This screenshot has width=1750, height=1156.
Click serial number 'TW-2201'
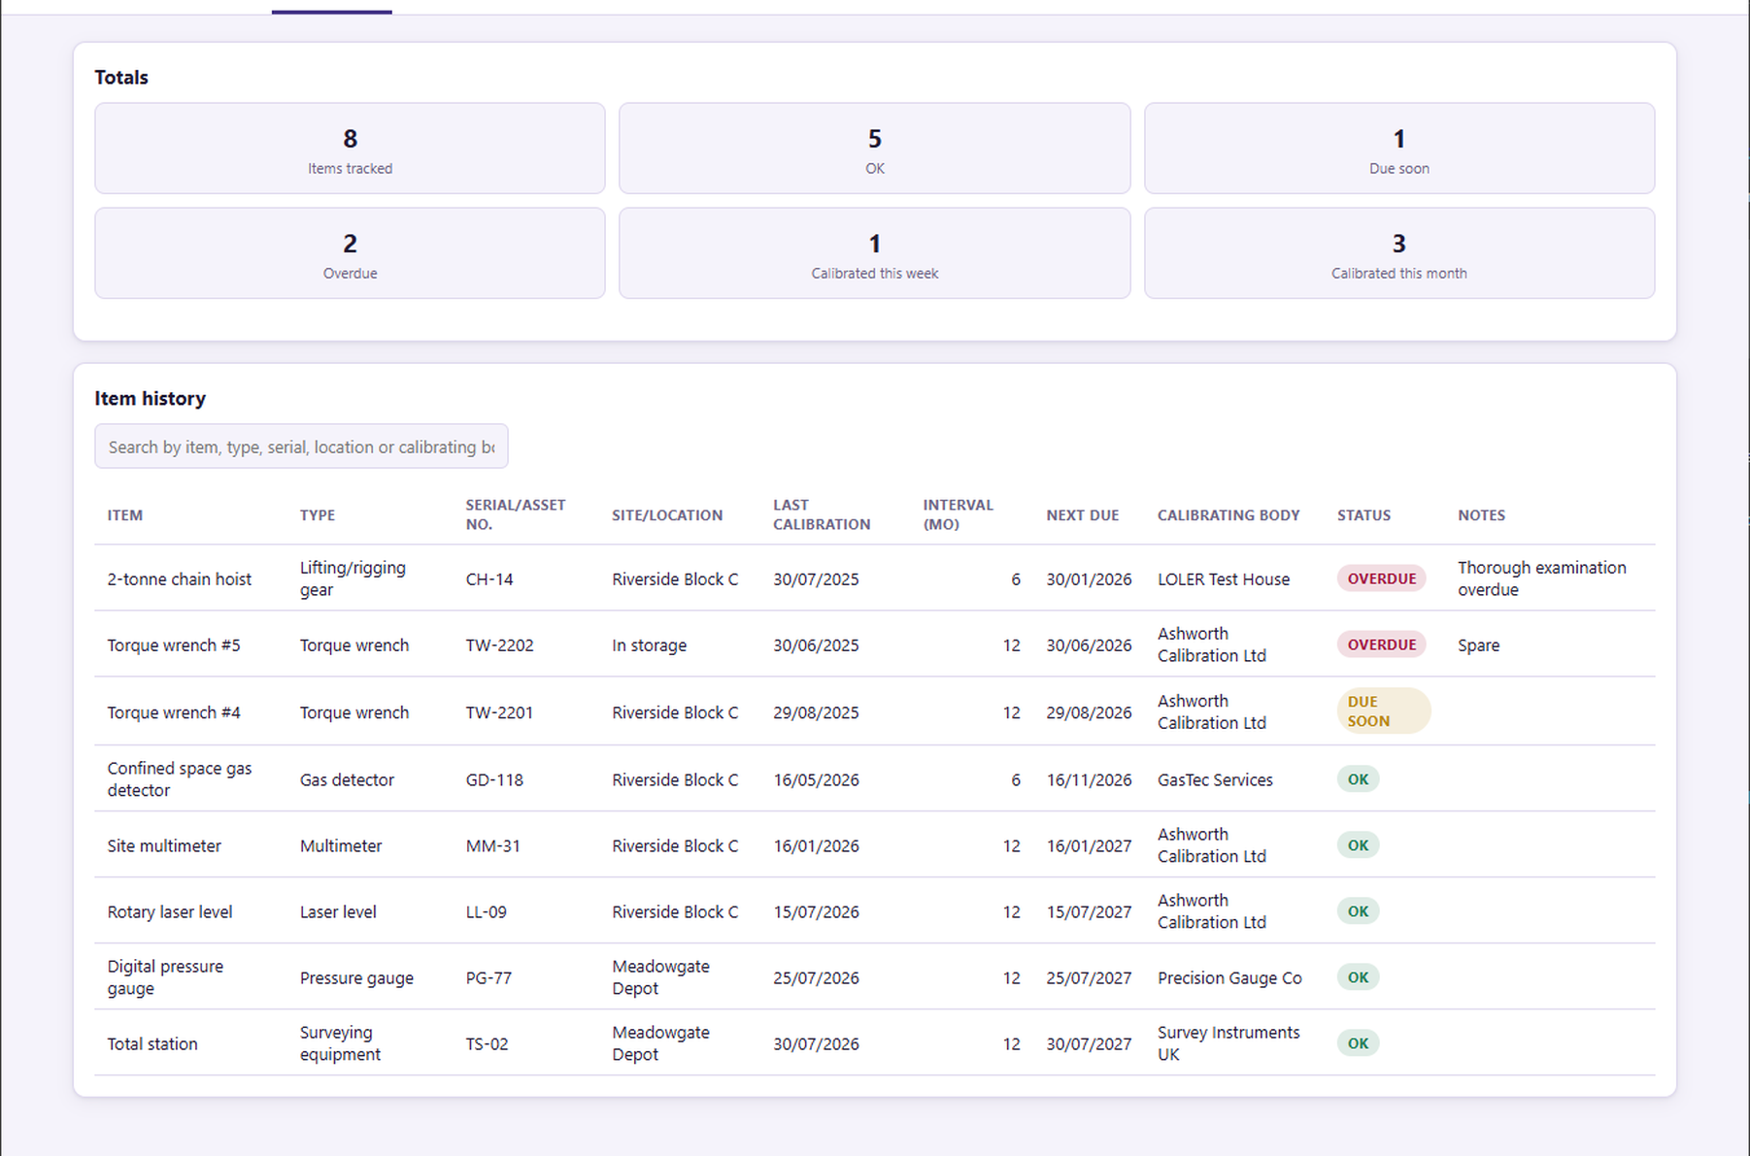pos(499,712)
